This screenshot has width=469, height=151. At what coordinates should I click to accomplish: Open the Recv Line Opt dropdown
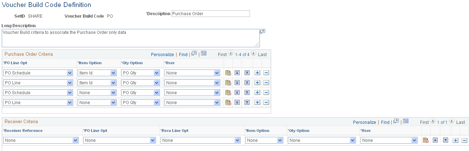click(x=201, y=140)
